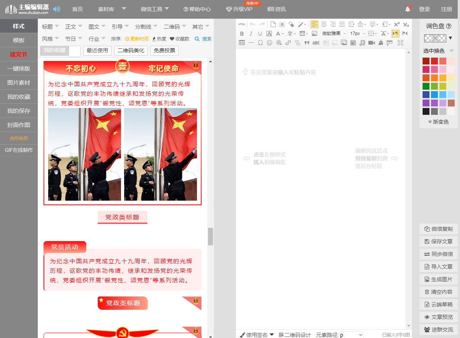This screenshot has height=338, width=460.
Task: Click the 微信复制 button
Action: pos(438,229)
